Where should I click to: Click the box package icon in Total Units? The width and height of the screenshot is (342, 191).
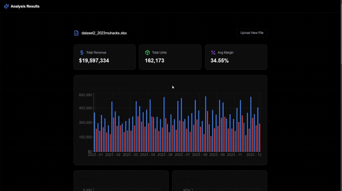(147, 53)
